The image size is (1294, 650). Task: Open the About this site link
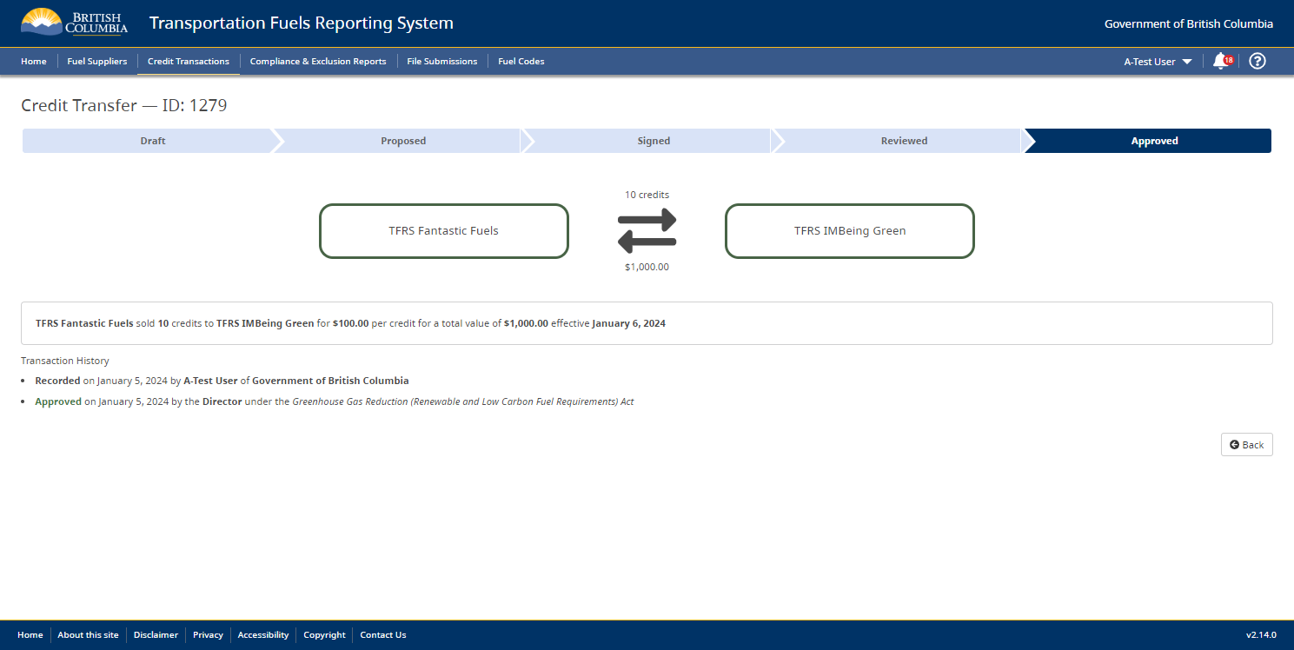[88, 635]
